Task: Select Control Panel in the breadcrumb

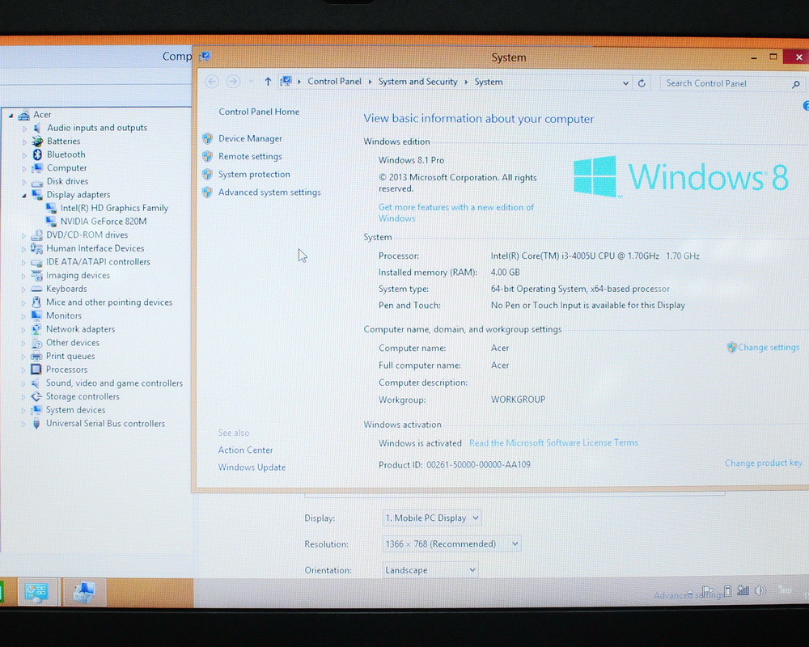Action: [334, 82]
